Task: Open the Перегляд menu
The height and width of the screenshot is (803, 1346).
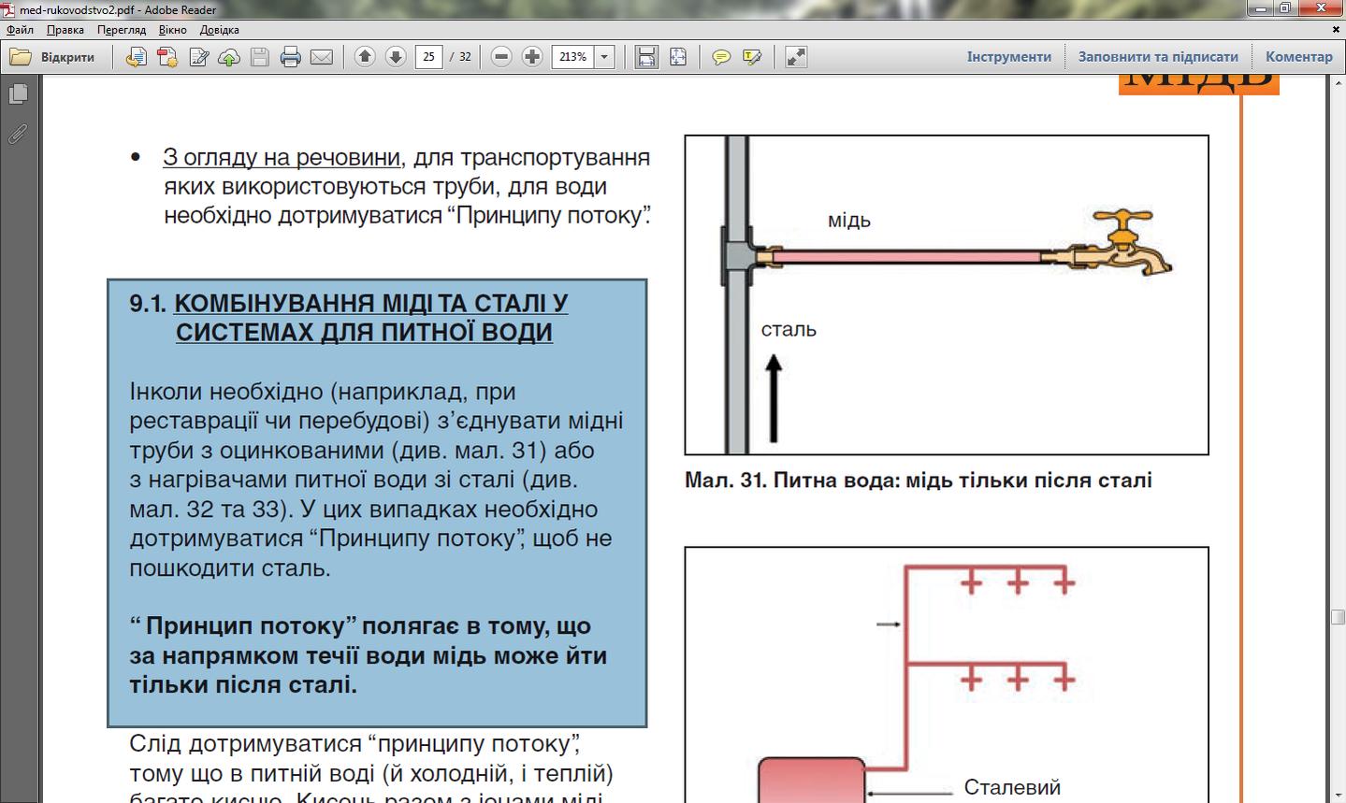Action: [x=122, y=30]
